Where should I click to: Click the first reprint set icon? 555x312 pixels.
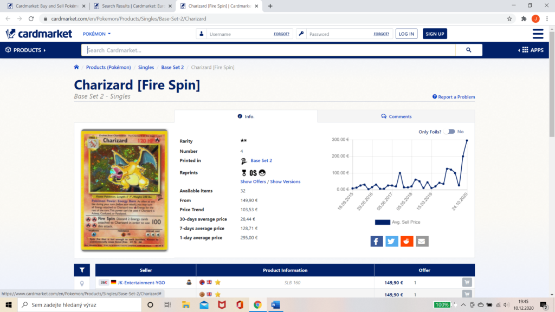pos(244,173)
